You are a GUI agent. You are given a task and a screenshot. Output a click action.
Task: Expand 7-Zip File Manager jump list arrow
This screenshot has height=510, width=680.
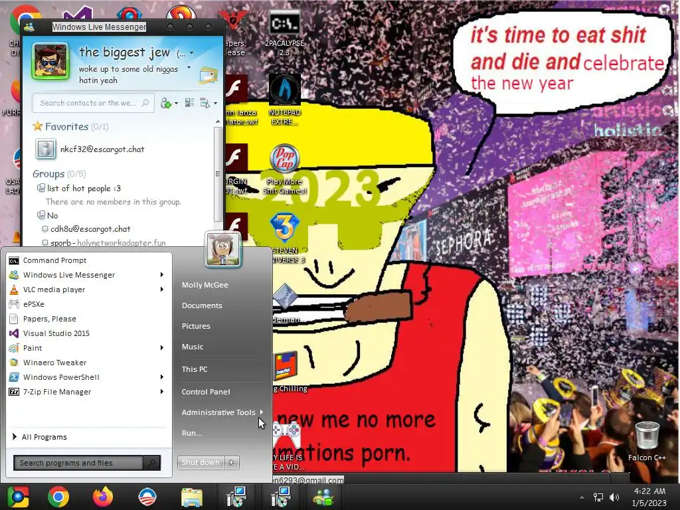pyautogui.click(x=162, y=392)
